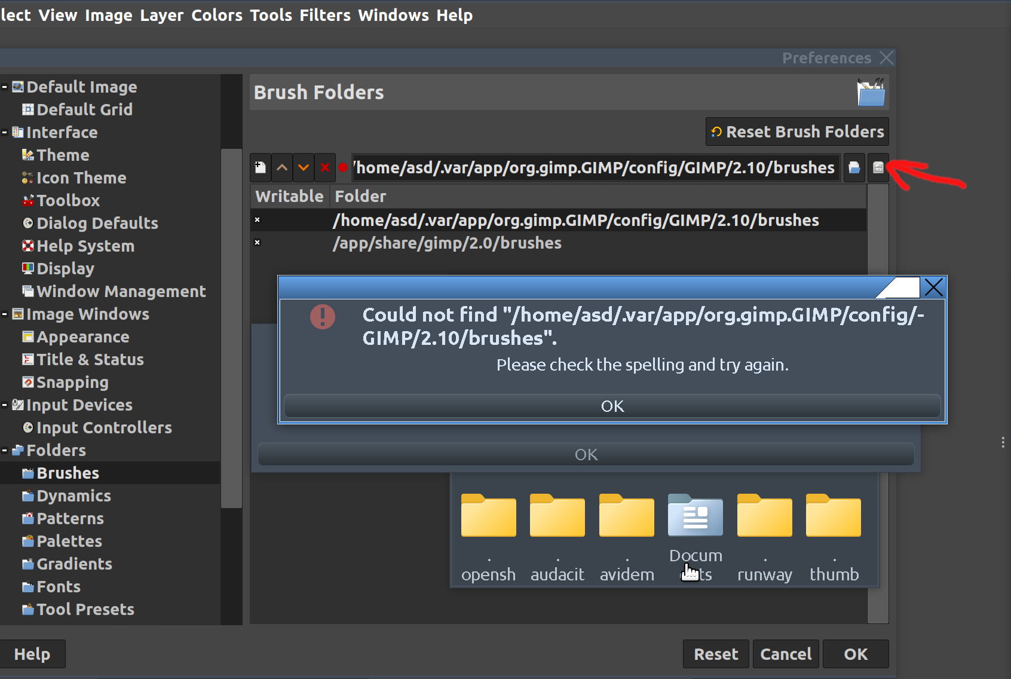Open Display preferences page

click(x=65, y=268)
